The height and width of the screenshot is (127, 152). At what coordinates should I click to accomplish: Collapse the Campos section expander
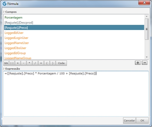coord(4,12)
